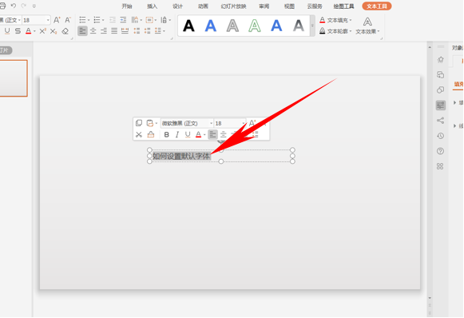The image size is (464, 318).
Task: Expand the first collapsed section in the object panel
Action: (455, 102)
